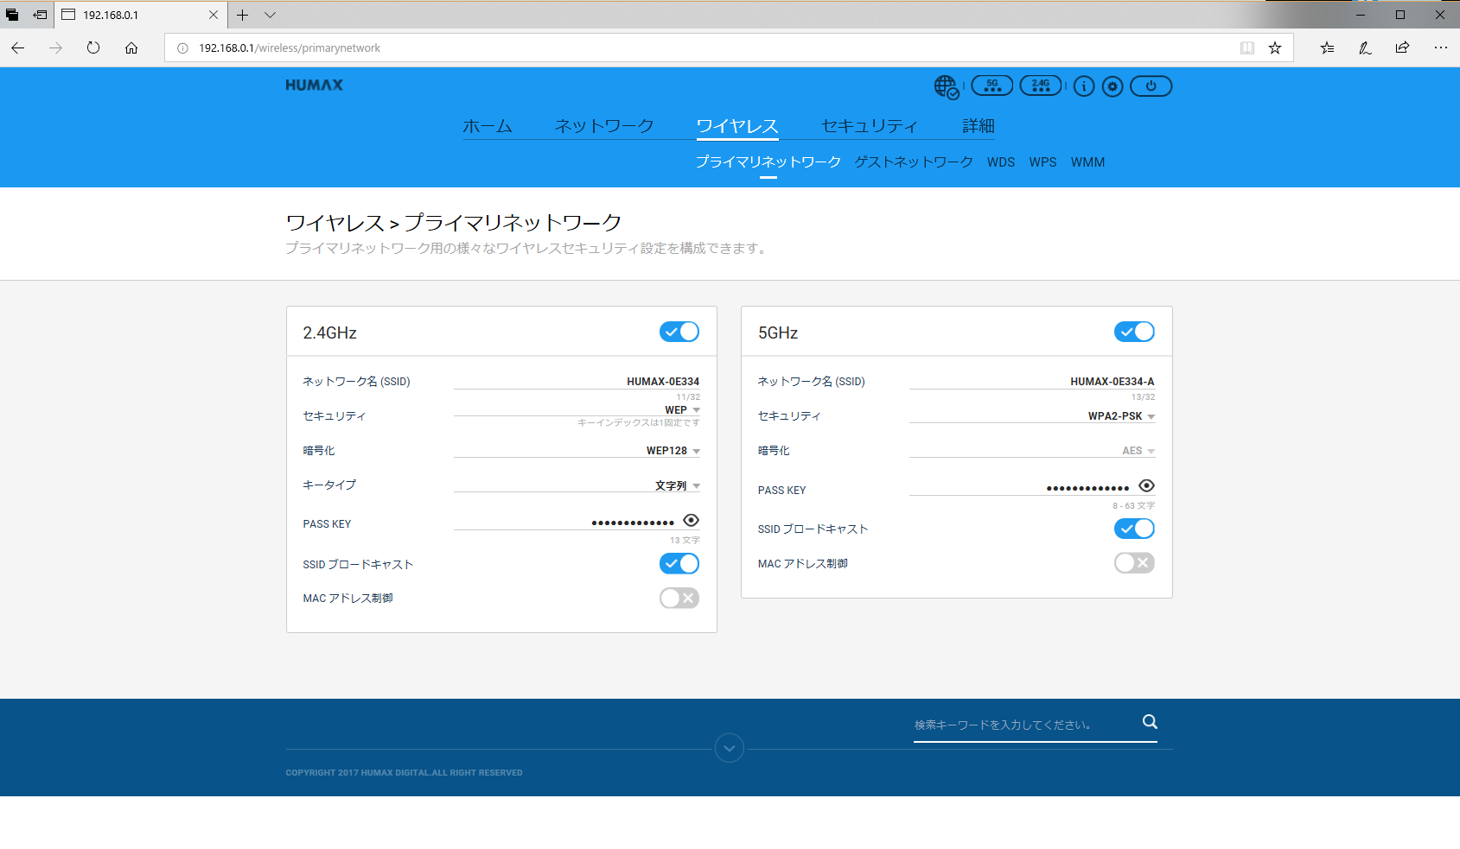The image size is (1460, 849).
Task: Click the browser forward arrow
Action: pyautogui.click(x=56, y=48)
